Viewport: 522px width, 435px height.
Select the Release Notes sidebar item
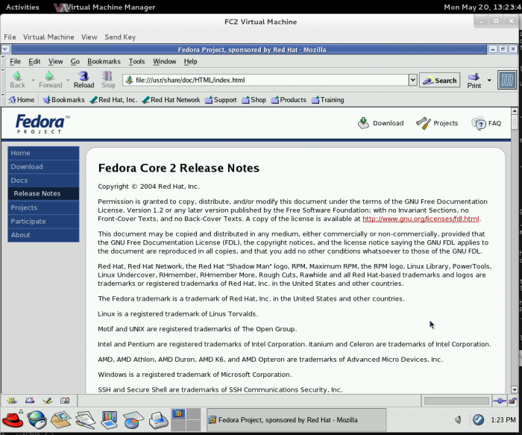[x=37, y=193]
